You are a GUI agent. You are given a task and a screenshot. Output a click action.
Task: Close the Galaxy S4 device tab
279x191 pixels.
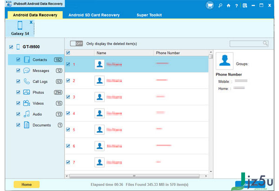[31, 22]
